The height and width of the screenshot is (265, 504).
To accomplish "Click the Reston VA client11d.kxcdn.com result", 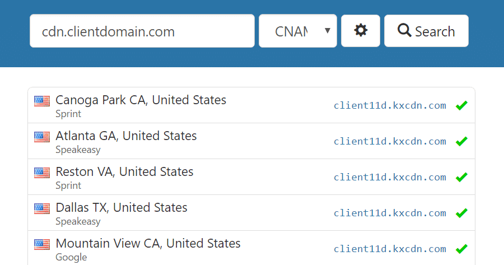I will coord(390,177).
